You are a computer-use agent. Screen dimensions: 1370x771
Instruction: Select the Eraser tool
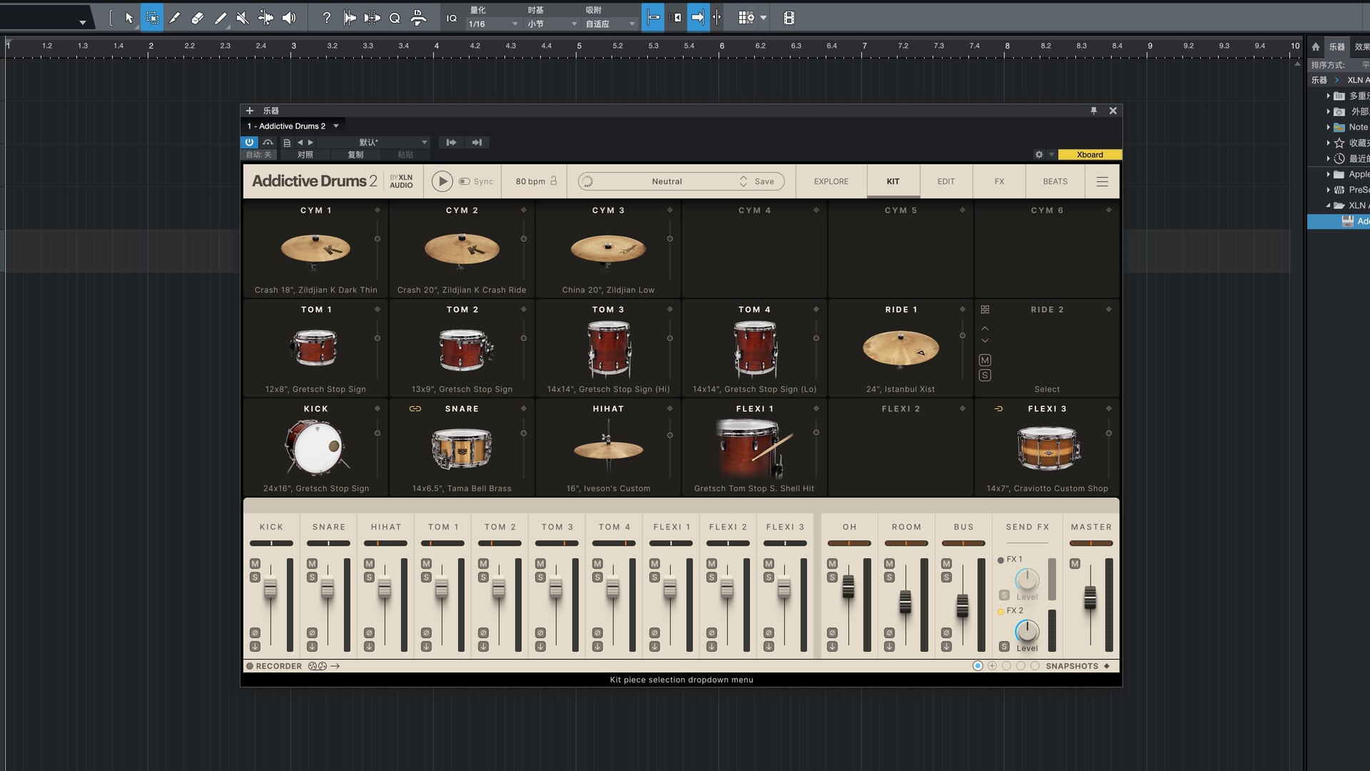198,18
